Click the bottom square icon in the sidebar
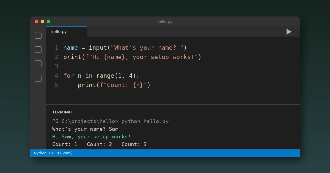Screen dimensions: 330x173 pos(38,78)
